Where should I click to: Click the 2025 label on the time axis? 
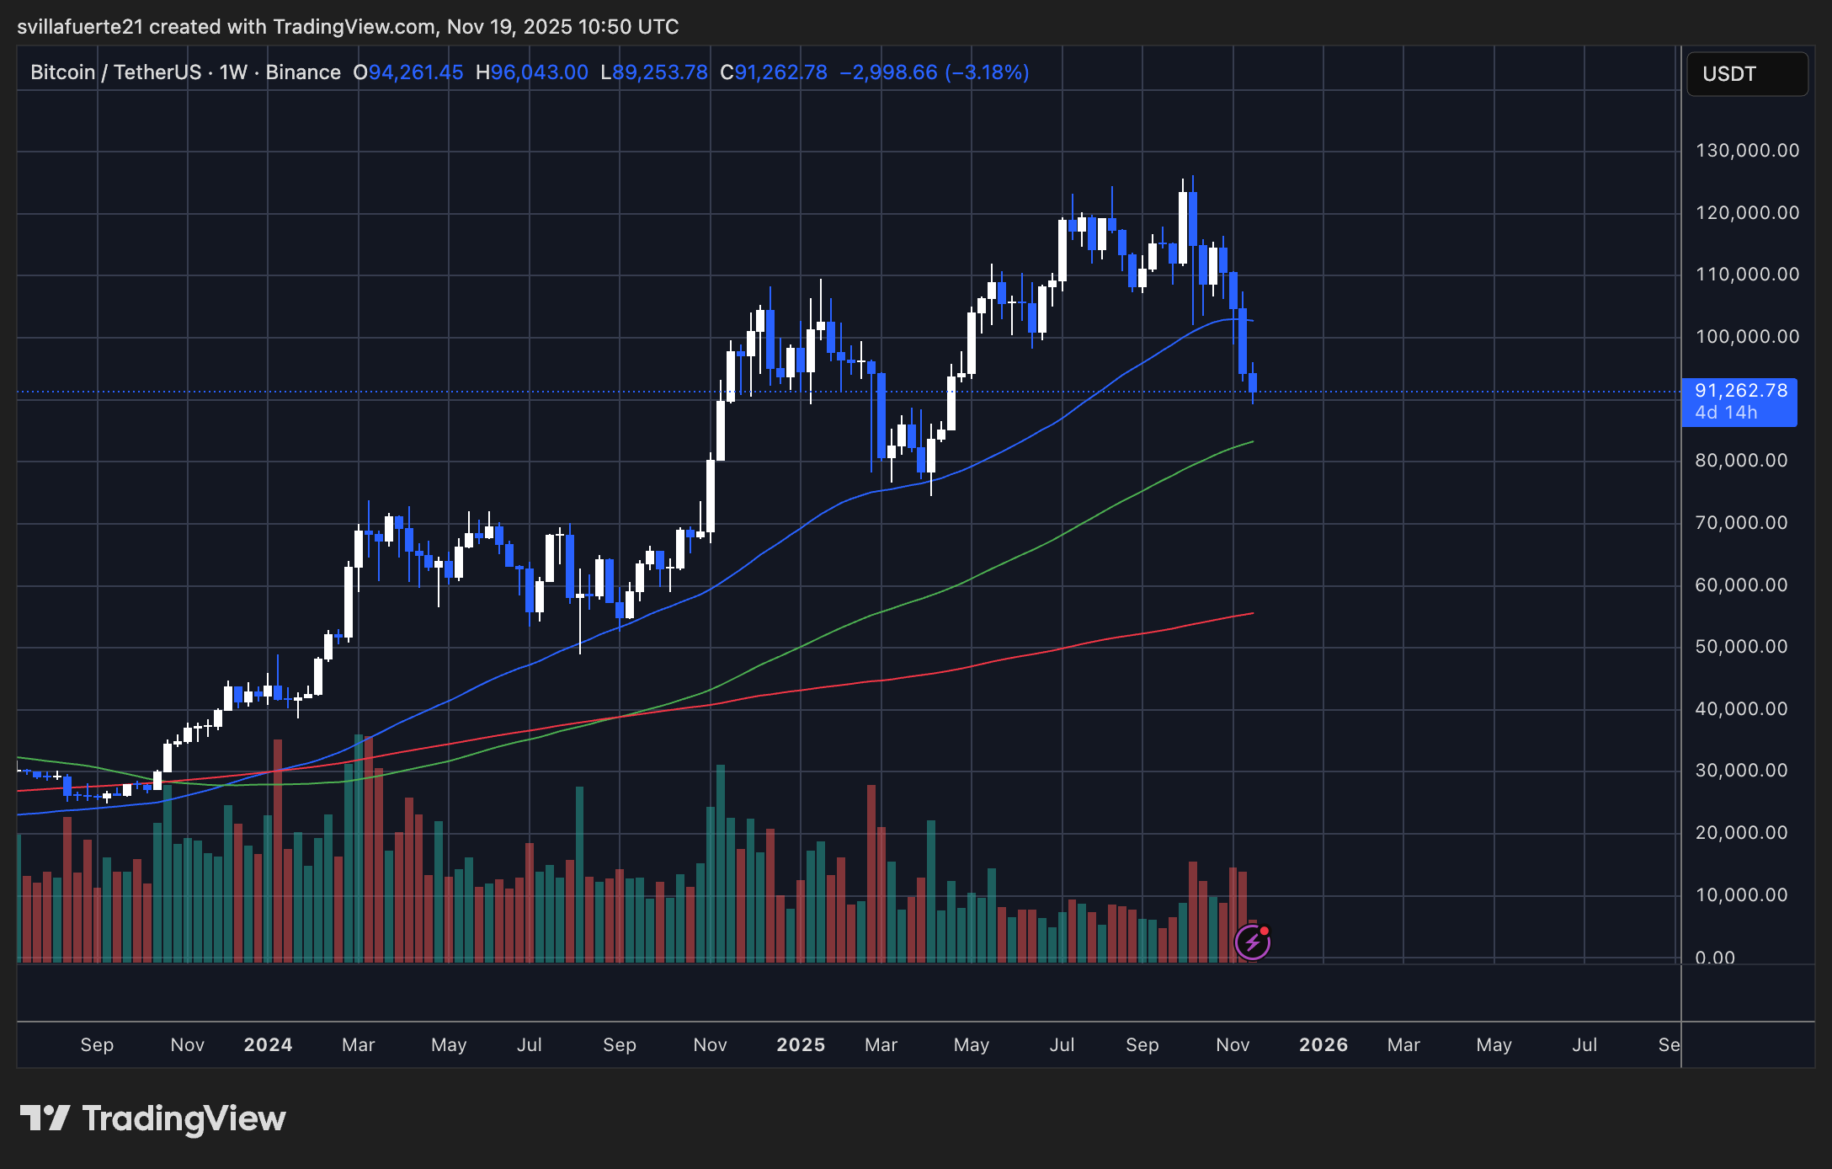tap(799, 1044)
